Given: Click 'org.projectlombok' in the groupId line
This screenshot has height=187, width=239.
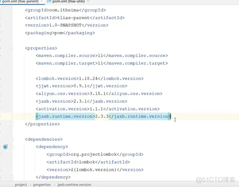Looking at the screenshot, I should coord(94,154).
